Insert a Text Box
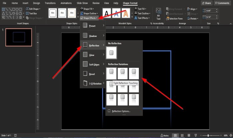Viewport: 233px width, 138px height. [x=31, y=13]
